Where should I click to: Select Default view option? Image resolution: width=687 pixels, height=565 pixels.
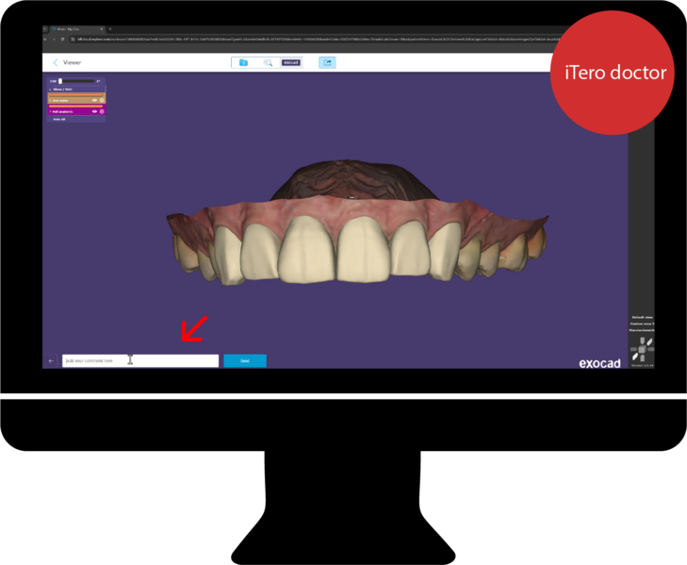[643, 317]
